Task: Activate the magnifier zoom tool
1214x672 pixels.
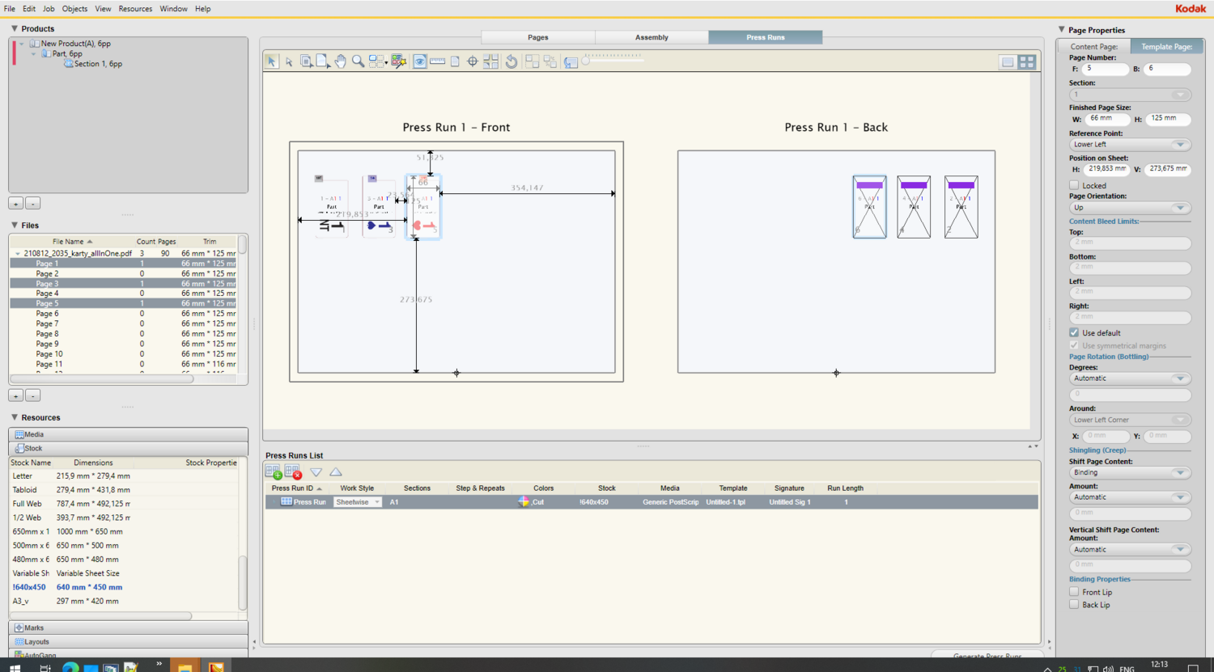Action: [358, 61]
